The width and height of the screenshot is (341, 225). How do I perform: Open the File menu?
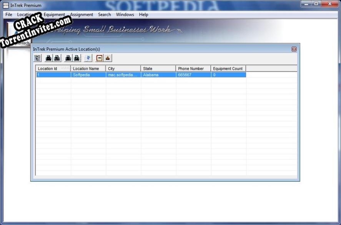pyautogui.click(x=8, y=14)
